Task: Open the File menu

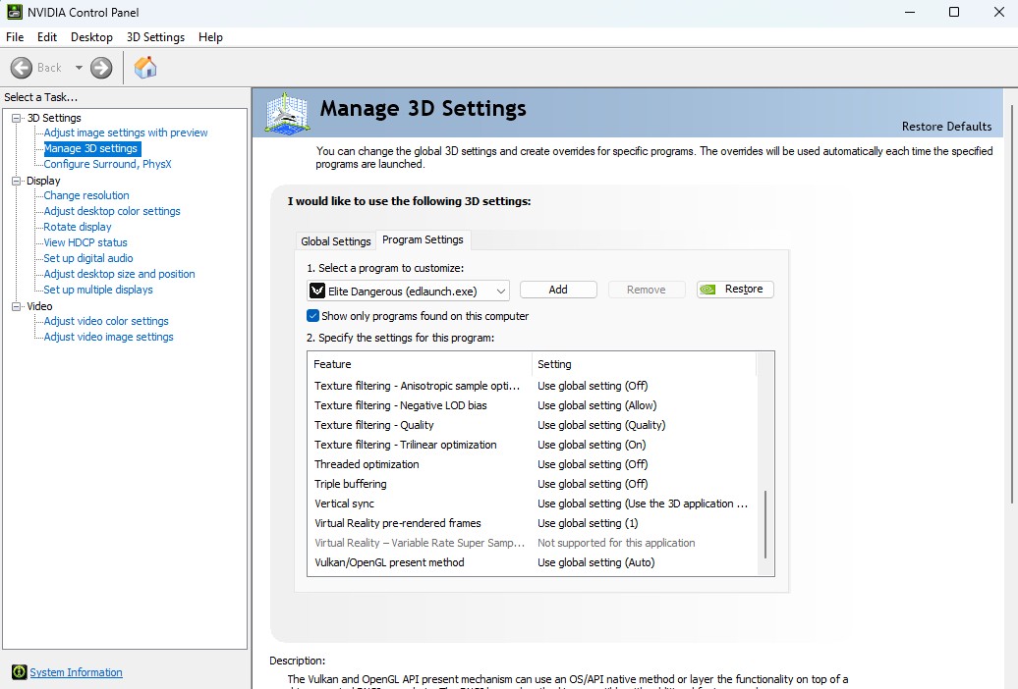Action: 15,37
